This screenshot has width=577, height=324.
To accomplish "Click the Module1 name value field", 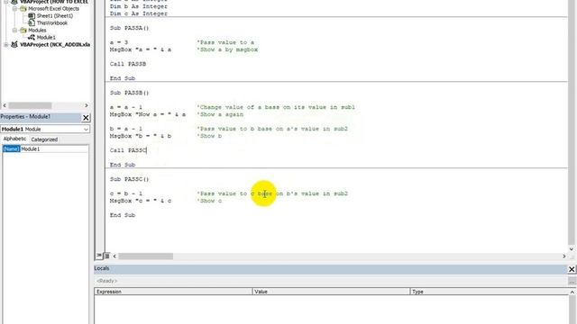I will point(54,149).
